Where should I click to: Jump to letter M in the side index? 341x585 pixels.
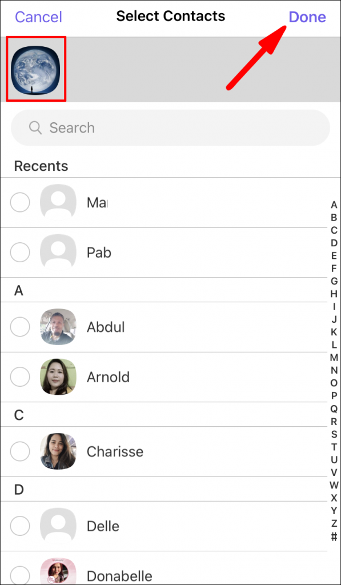334,358
